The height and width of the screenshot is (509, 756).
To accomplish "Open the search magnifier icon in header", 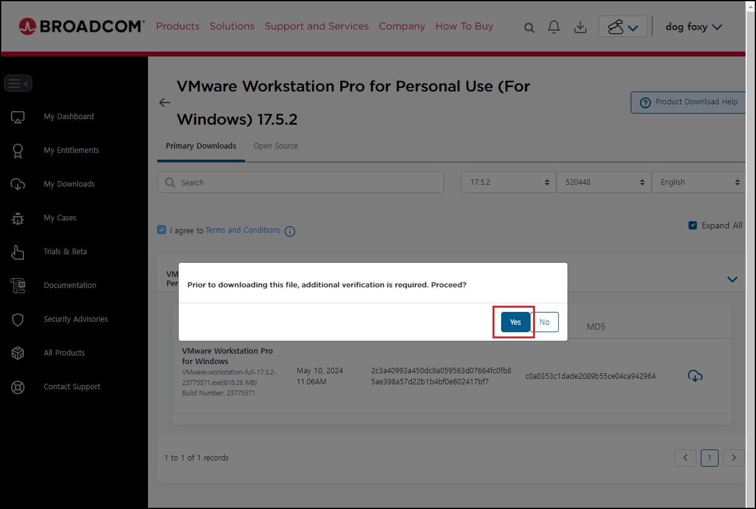I will (529, 28).
